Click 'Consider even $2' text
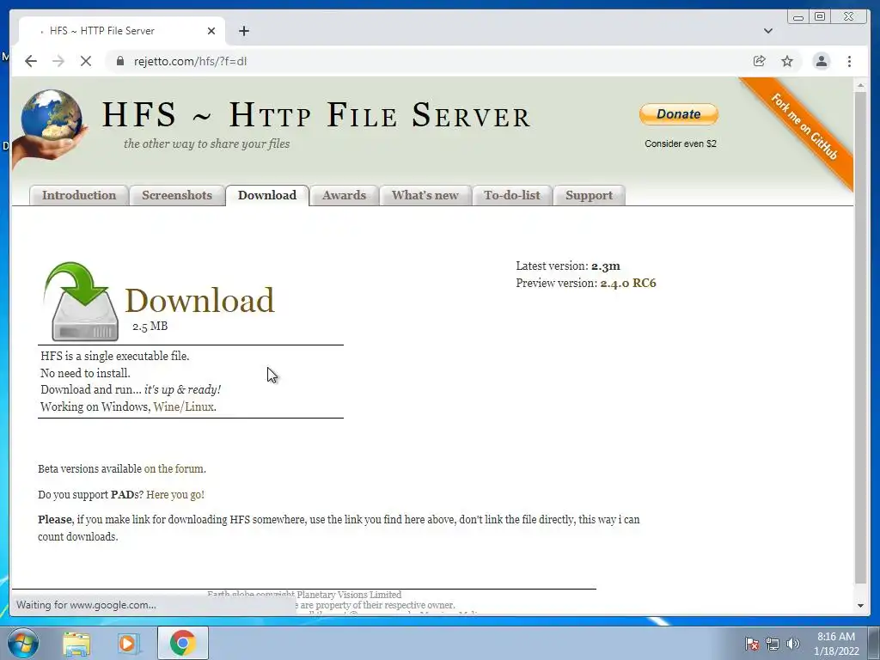The width and height of the screenshot is (880, 660). [x=681, y=144]
